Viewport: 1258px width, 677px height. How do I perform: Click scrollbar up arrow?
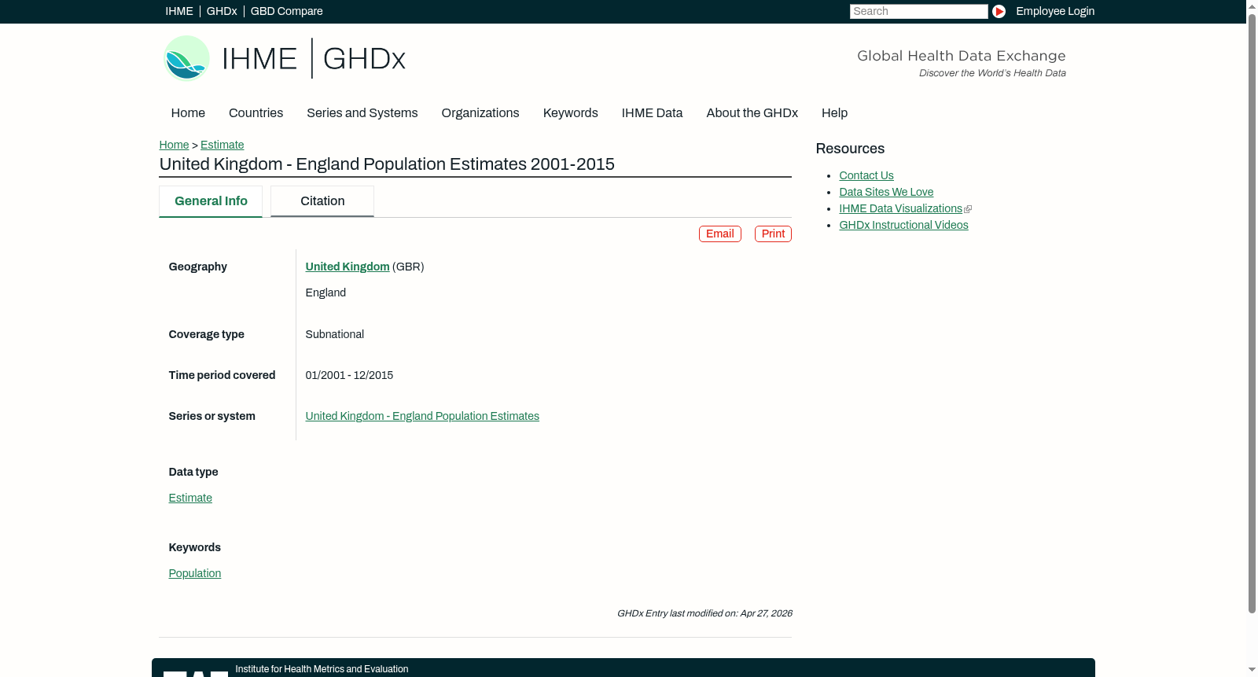click(1252, 6)
